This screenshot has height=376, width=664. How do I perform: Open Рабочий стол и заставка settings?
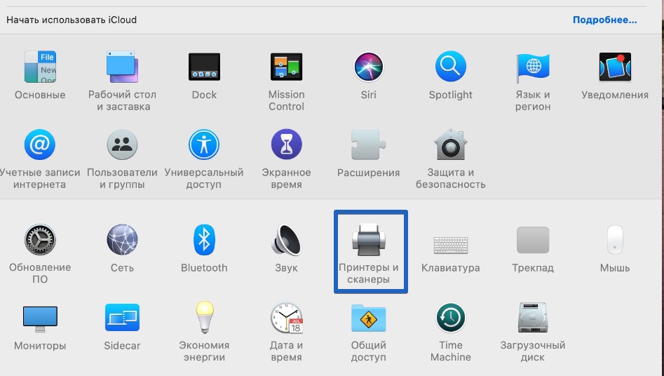coord(122,67)
